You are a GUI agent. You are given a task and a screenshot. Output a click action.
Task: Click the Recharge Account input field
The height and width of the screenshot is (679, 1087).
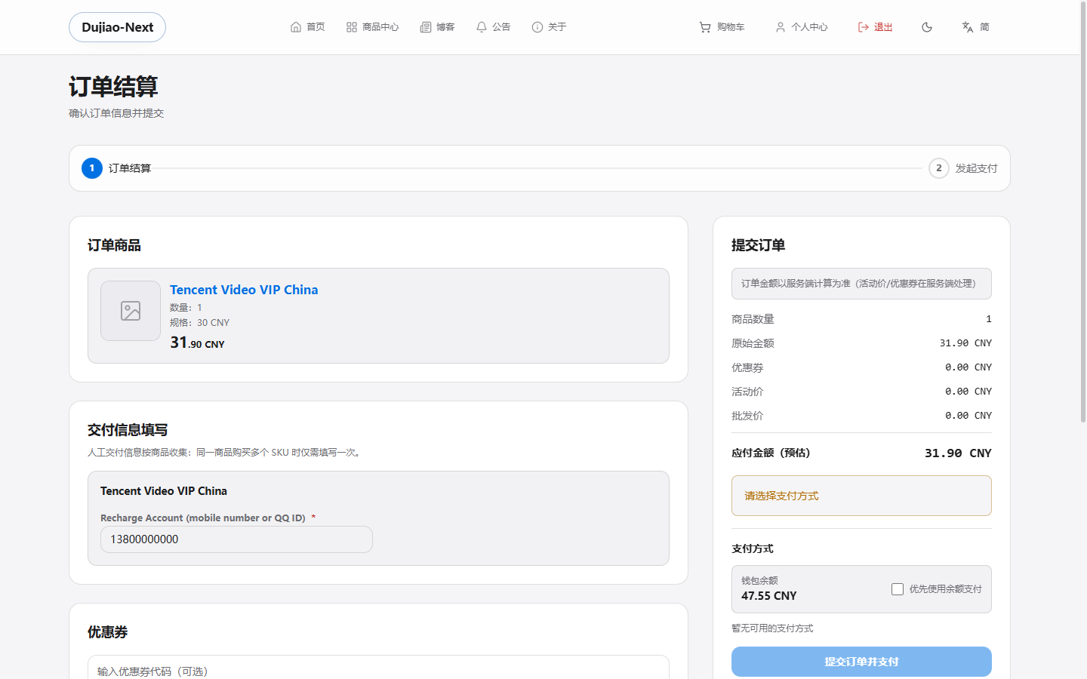(236, 539)
